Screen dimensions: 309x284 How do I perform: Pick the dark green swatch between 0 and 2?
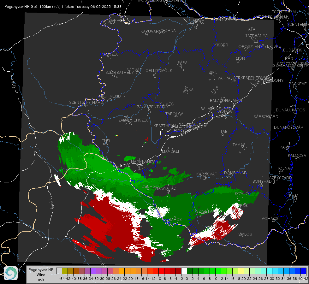190,271
